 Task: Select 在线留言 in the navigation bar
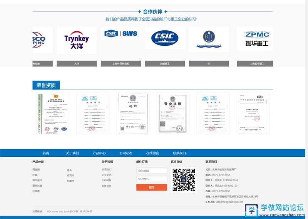coord(152,153)
